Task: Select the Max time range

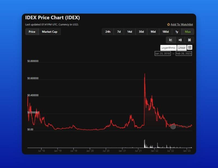Action: pos(188,32)
